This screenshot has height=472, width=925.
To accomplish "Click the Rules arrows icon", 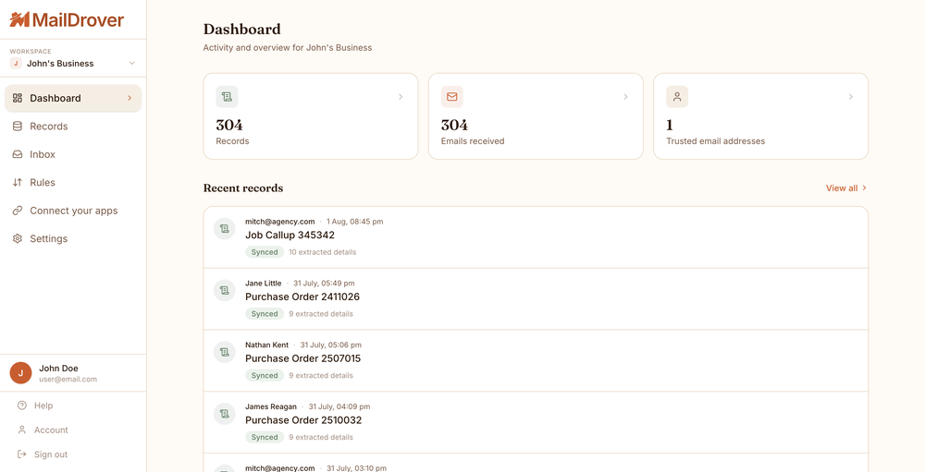I will (18, 183).
